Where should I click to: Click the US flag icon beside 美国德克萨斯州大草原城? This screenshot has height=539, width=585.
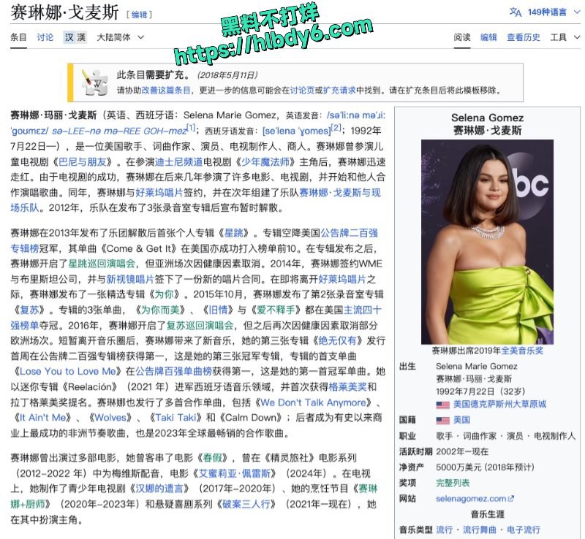(x=442, y=405)
